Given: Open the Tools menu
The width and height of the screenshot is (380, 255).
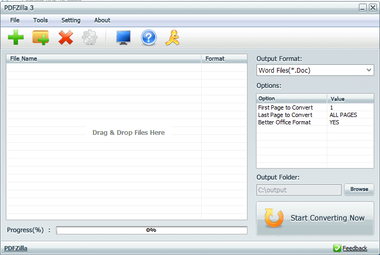Looking at the screenshot, I should tap(41, 21).
